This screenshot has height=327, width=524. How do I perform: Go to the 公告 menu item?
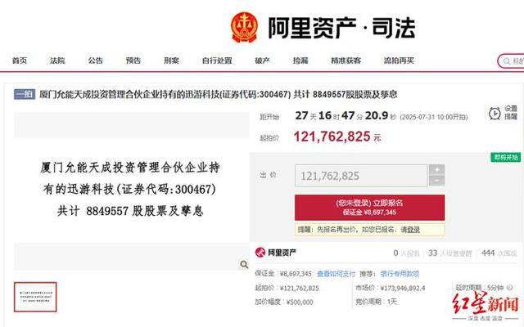(x=95, y=60)
